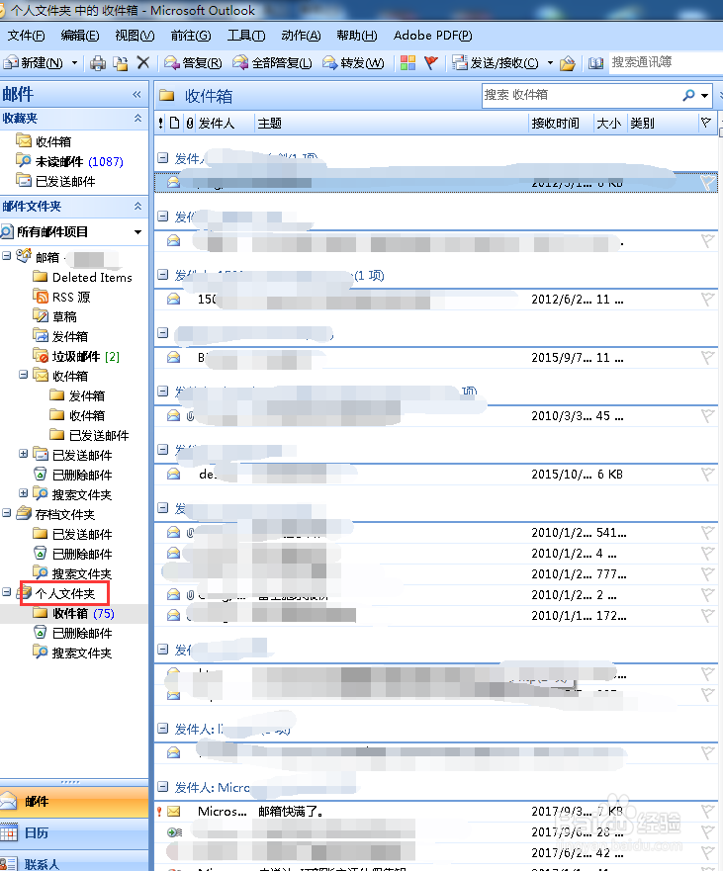This screenshot has width=723, height=871.
Task: Click the red Follow Up flag icon
Action: [430, 62]
